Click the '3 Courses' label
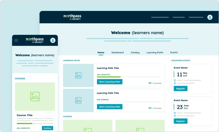Screen dimensions: 219x132 click(157, 108)
